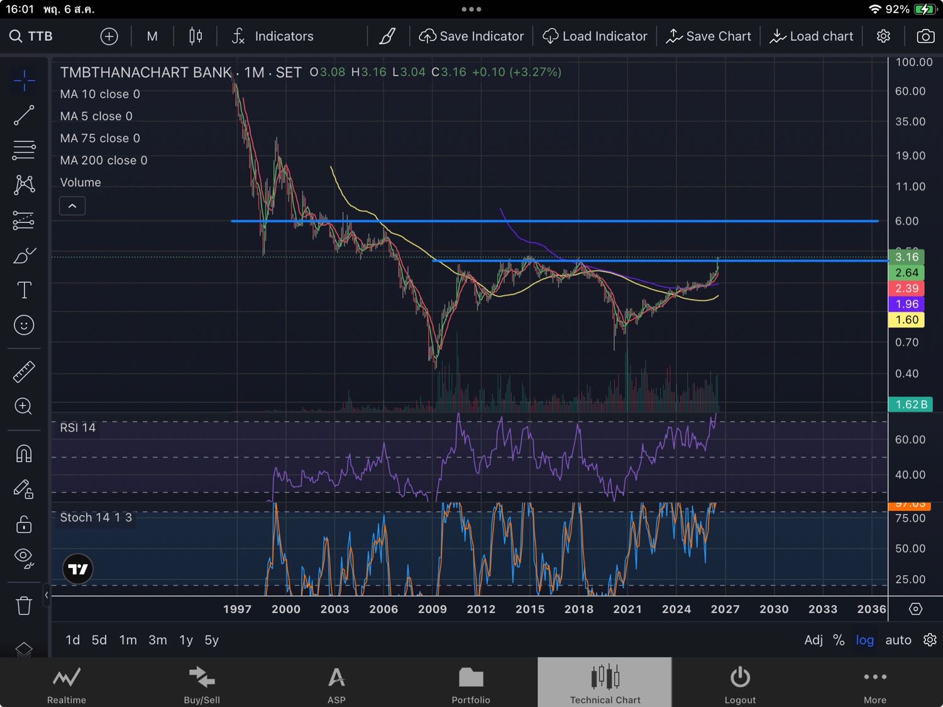This screenshot has width=943, height=707.
Task: Toggle stay in drawing mode pencil-lock
Action: [x=24, y=489]
